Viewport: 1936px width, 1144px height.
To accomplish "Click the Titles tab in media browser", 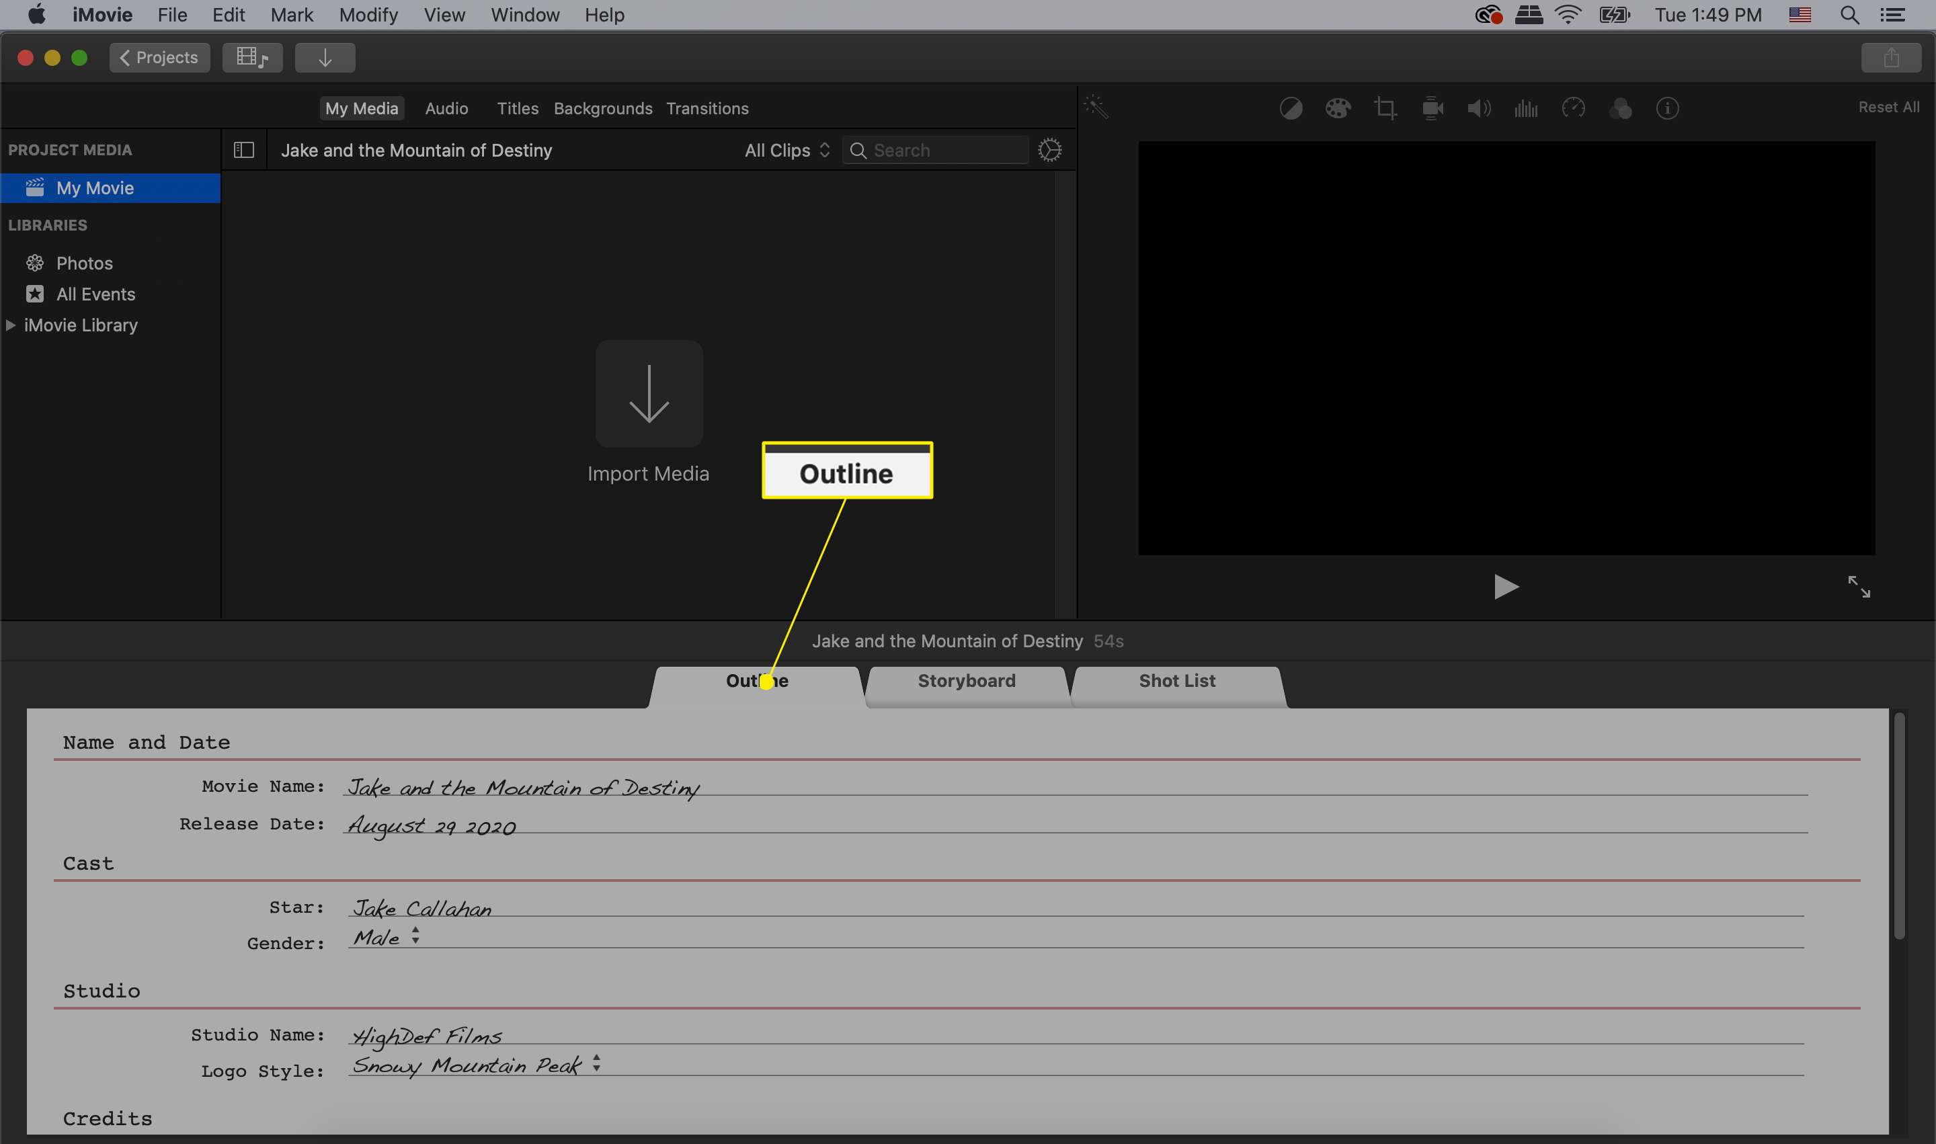I will pos(516,109).
